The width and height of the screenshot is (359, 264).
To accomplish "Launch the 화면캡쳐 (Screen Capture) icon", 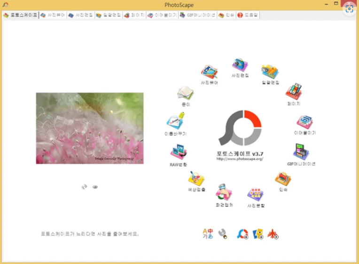I will tap(224, 192).
